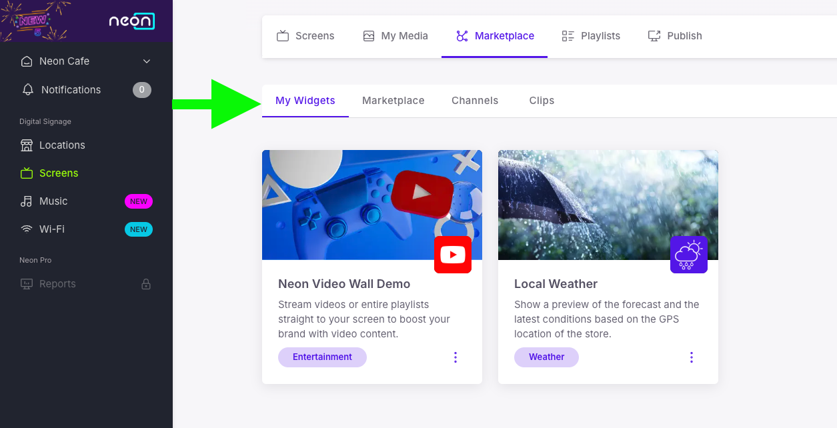
Task: Click the Music note icon
Action: pyautogui.click(x=27, y=201)
